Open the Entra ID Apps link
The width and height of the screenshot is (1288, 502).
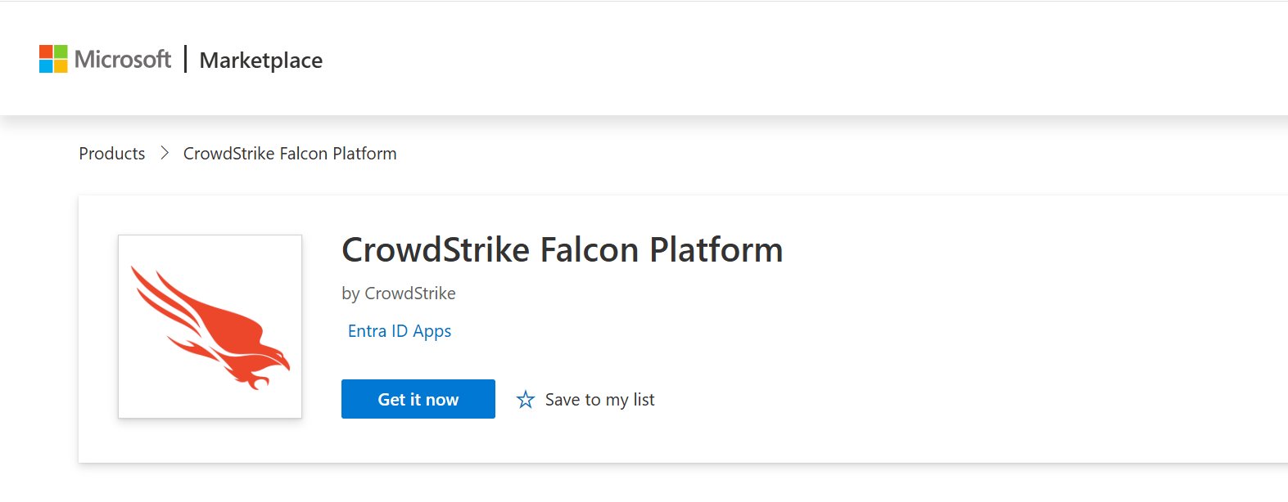[x=400, y=331]
